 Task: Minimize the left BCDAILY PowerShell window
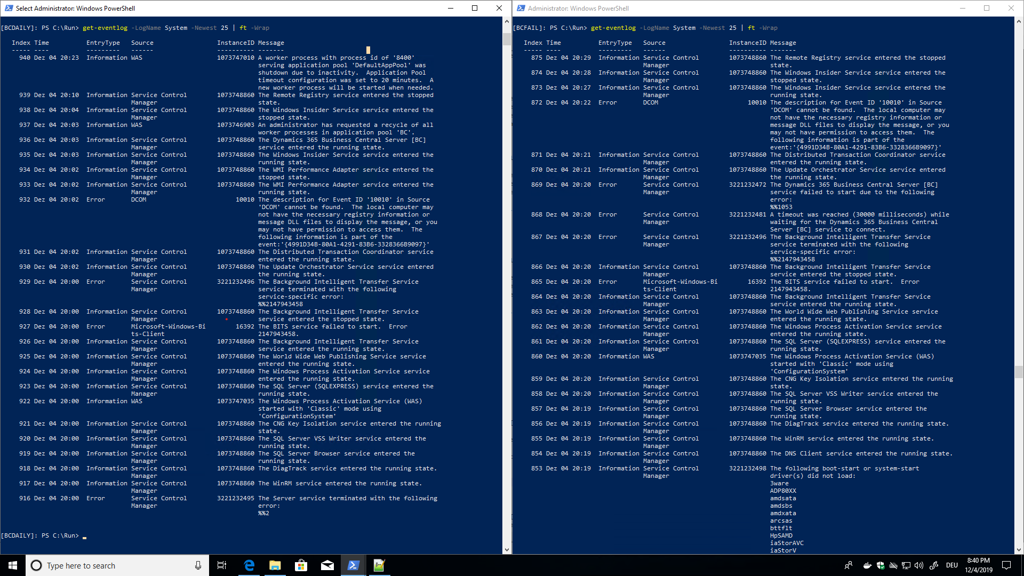[x=451, y=8]
